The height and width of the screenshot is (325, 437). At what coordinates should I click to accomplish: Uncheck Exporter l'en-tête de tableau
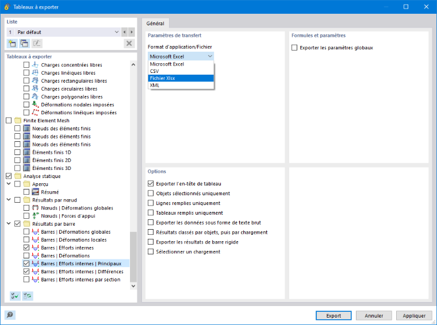click(x=151, y=184)
